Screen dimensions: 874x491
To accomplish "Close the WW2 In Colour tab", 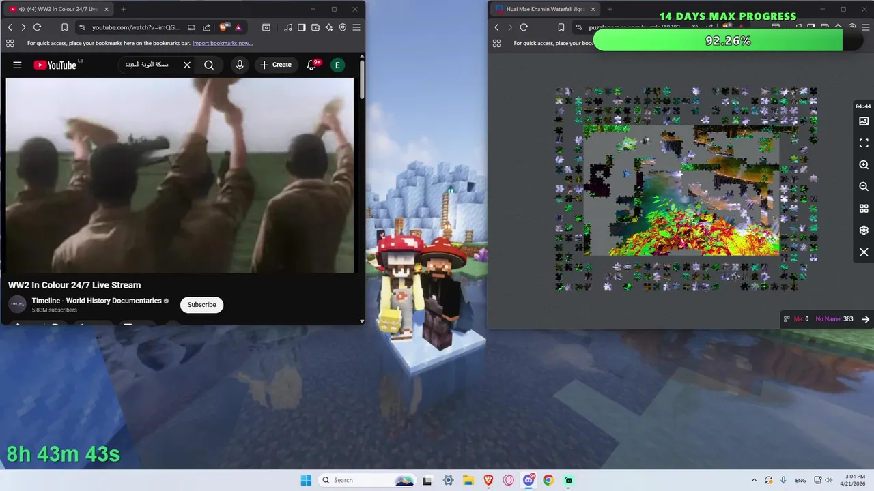I will pos(106,9).
